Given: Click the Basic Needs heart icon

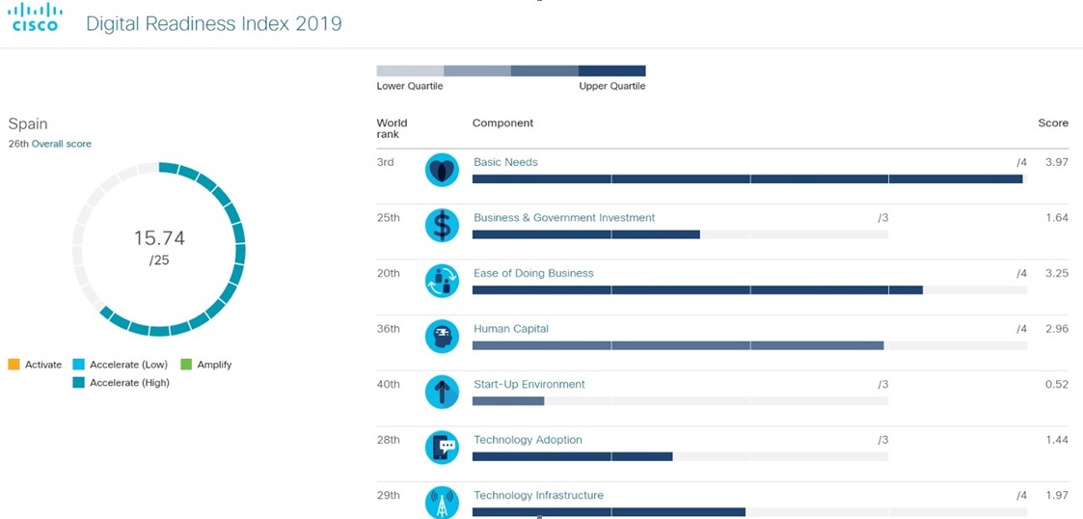Looking at the screenshot, I should 442,170.
